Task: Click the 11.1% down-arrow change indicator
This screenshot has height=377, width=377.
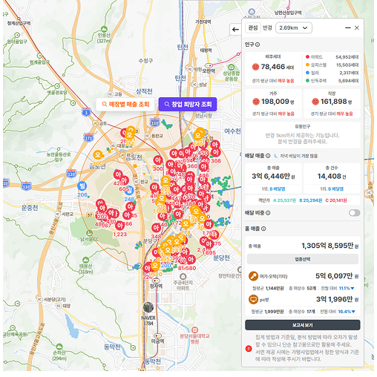Action: [347, 288]
